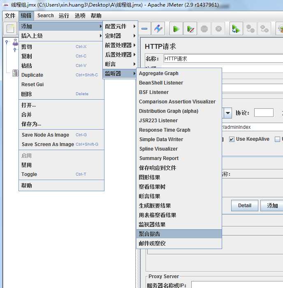
Task: Click the greyed Shutdown toolbar icon
Action: point(218,29)
